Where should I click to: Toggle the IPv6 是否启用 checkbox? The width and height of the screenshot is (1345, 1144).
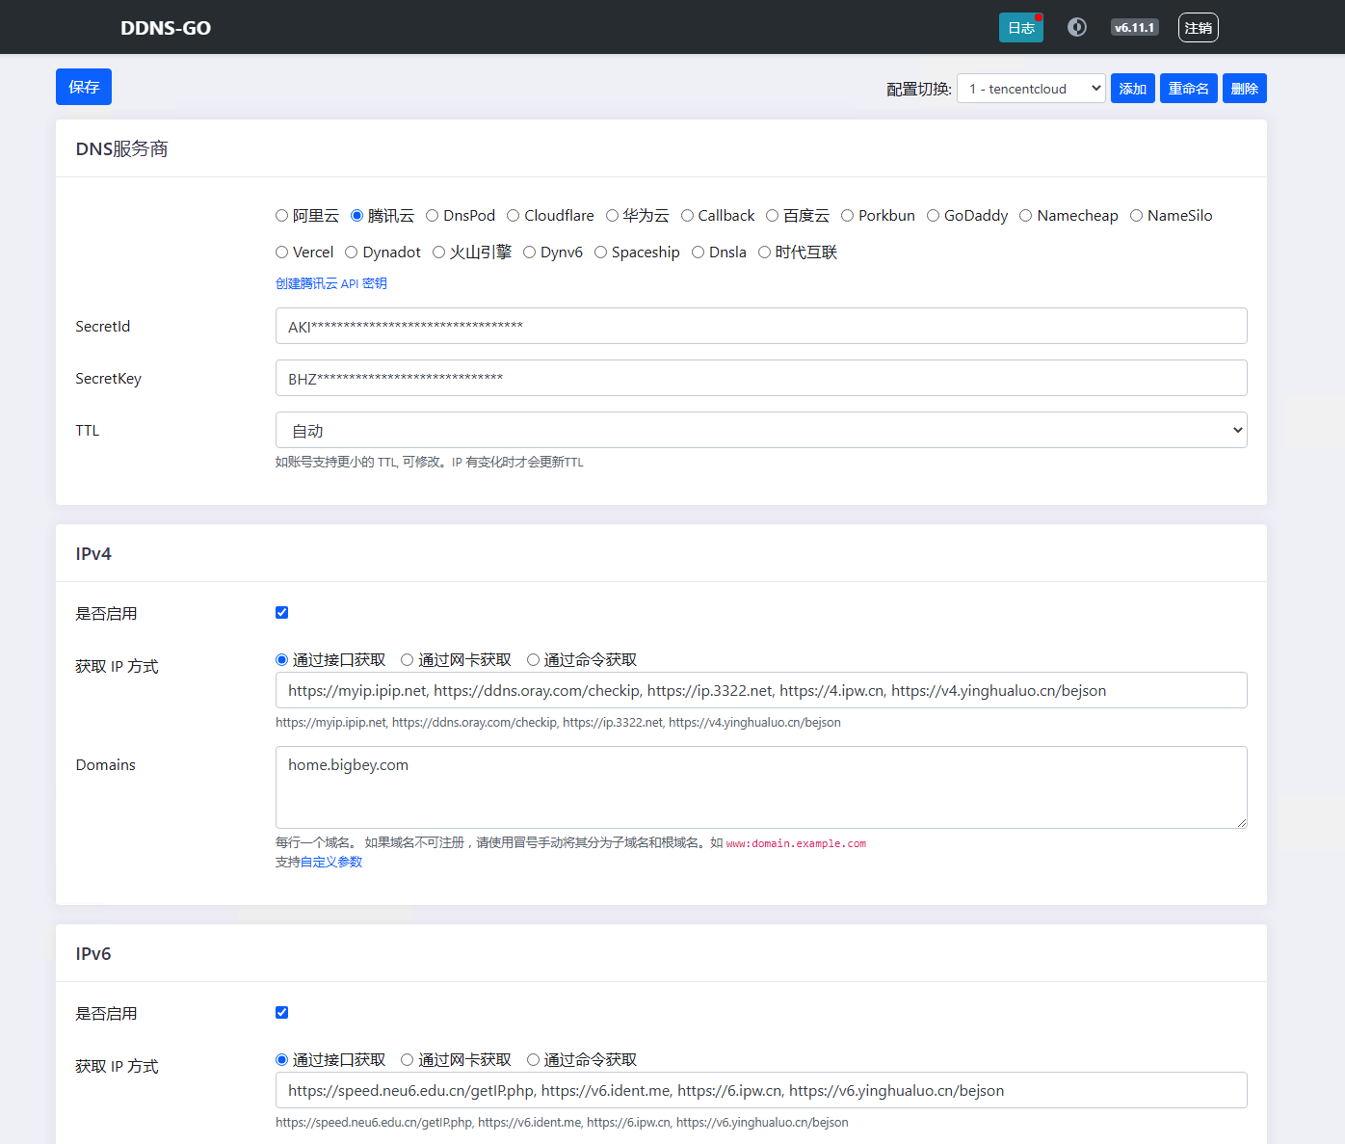coord(282,1013)
